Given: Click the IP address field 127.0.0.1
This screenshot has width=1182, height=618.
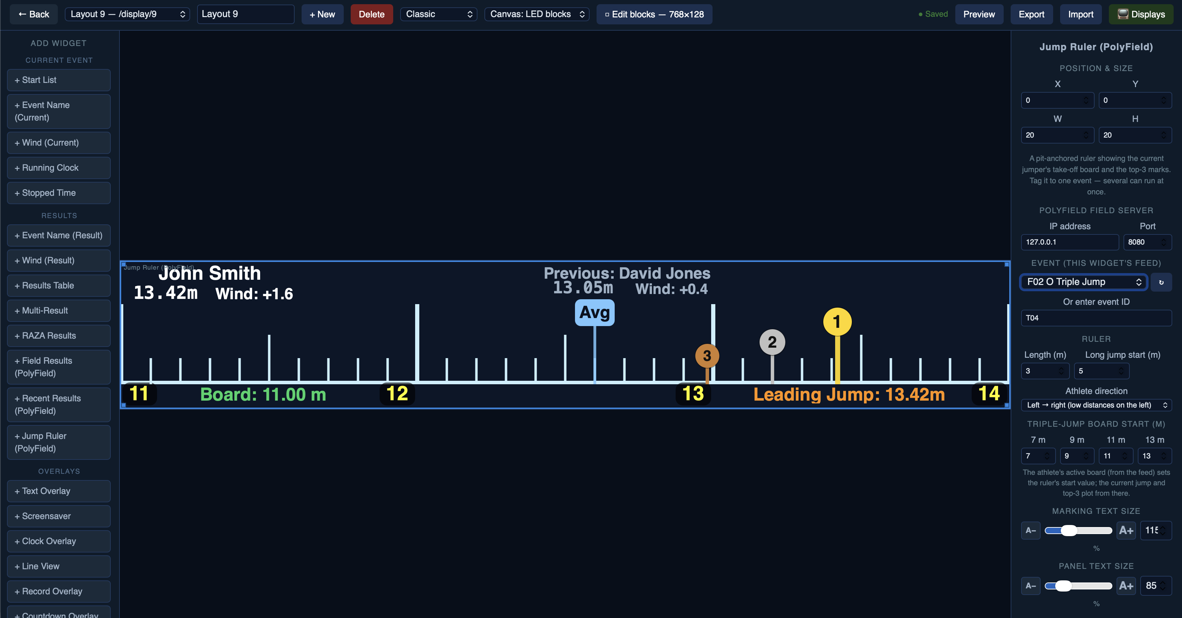Looking at the screenshot, I should 1070,242.
